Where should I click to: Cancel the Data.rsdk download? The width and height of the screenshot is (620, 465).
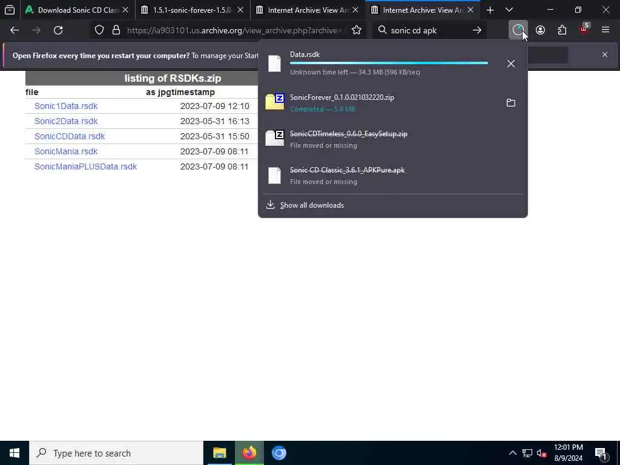point(511,64)
